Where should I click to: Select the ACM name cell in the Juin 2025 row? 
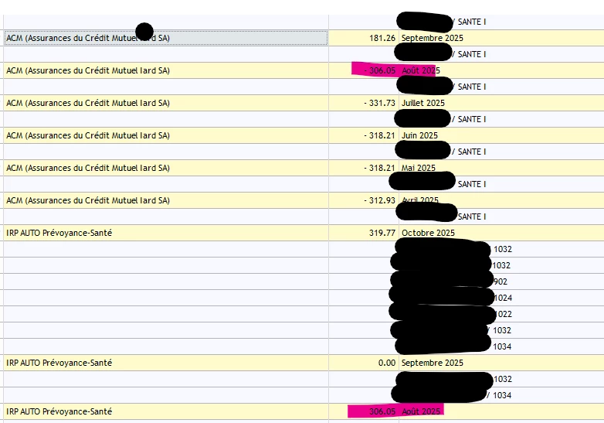coord(165,135)
